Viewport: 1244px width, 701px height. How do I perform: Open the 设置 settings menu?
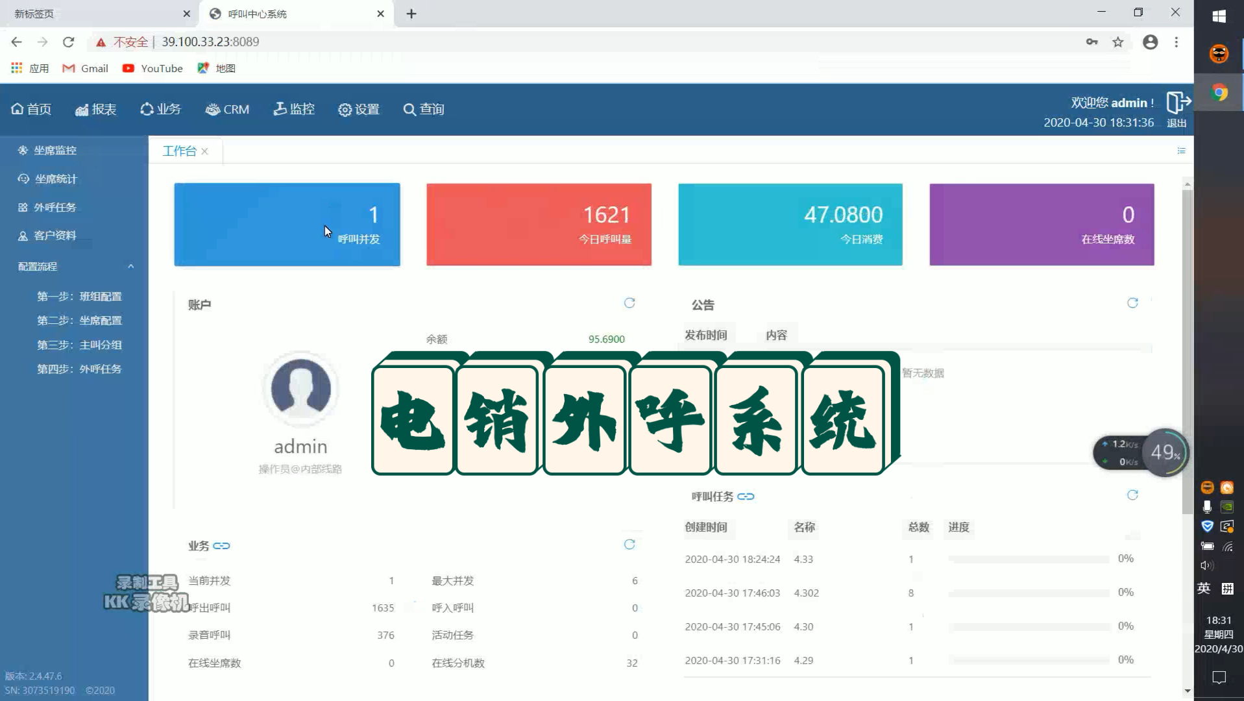point(359,109)
